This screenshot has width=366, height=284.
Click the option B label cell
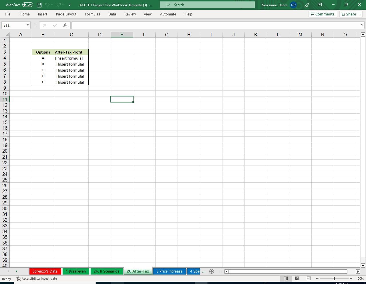coord(43,64)
